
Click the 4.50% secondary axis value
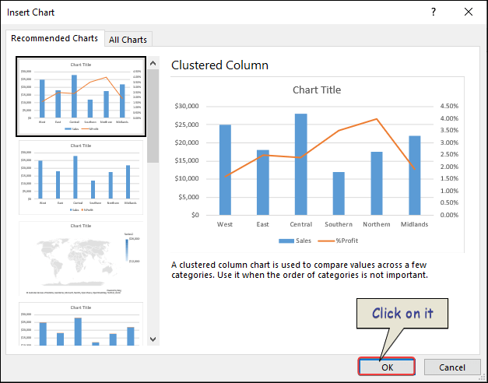[449, 106]
